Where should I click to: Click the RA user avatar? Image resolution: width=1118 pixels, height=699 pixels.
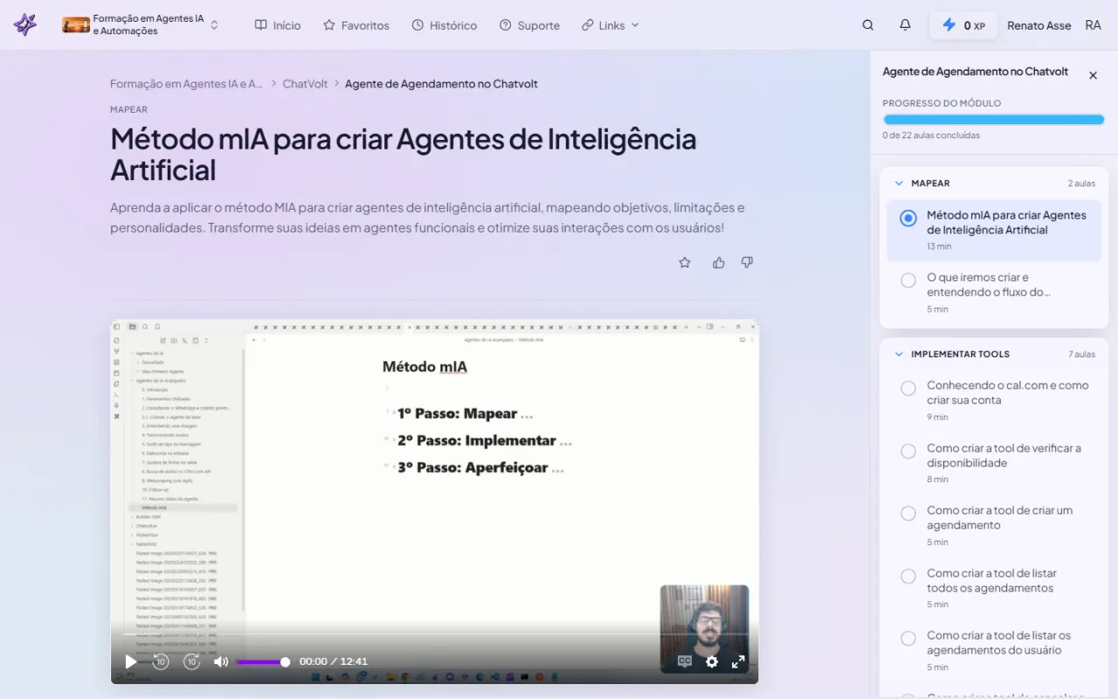click(x=1093, y=25)
